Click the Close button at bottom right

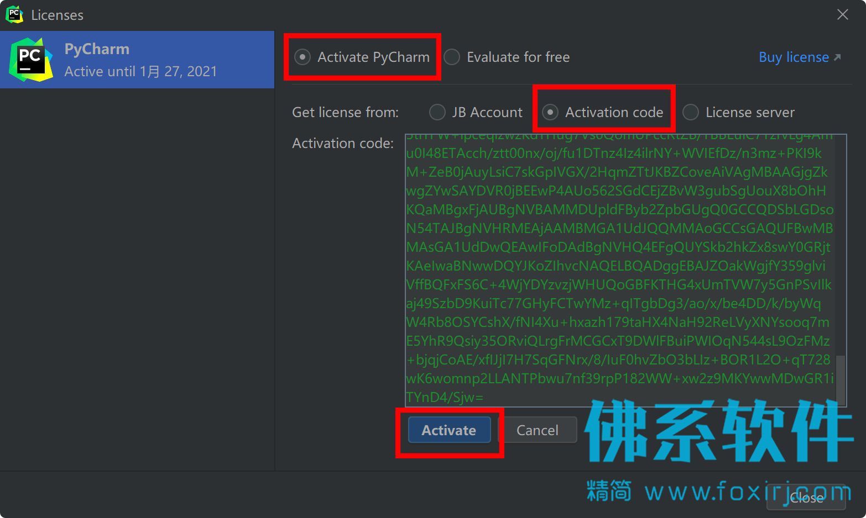[x=806, y=498]
